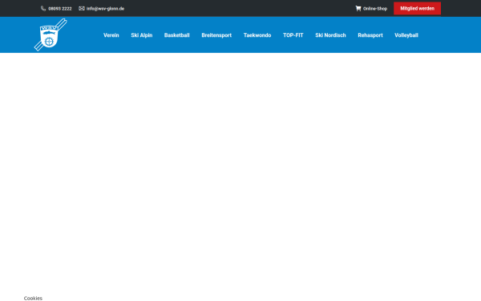Open the TOP-FIT menu item
The width and height of the screenshot is (481, 301).
point(293,35)
